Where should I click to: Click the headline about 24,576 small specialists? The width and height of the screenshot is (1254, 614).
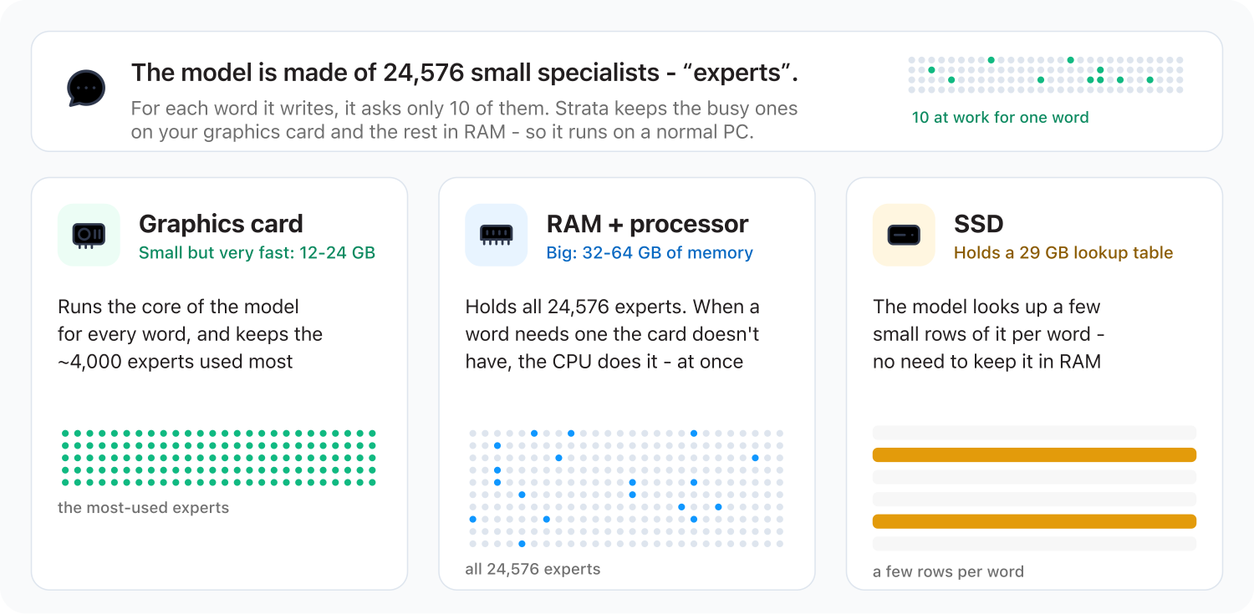tap(465, 73)
